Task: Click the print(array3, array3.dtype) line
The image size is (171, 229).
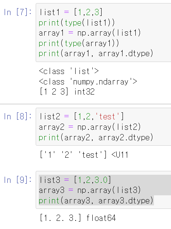Action: coord(96,201)
